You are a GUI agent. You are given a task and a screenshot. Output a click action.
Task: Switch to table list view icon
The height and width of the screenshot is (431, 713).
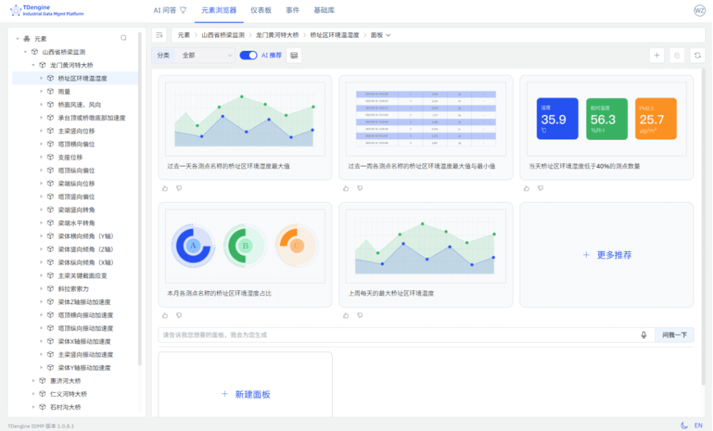295,56
